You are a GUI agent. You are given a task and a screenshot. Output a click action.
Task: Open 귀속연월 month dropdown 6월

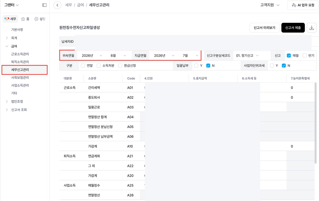(x=118, y=55)
